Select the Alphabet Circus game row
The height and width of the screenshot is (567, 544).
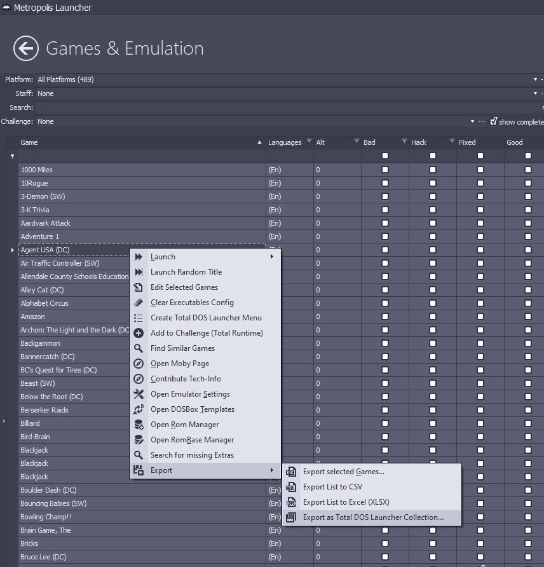74,303
